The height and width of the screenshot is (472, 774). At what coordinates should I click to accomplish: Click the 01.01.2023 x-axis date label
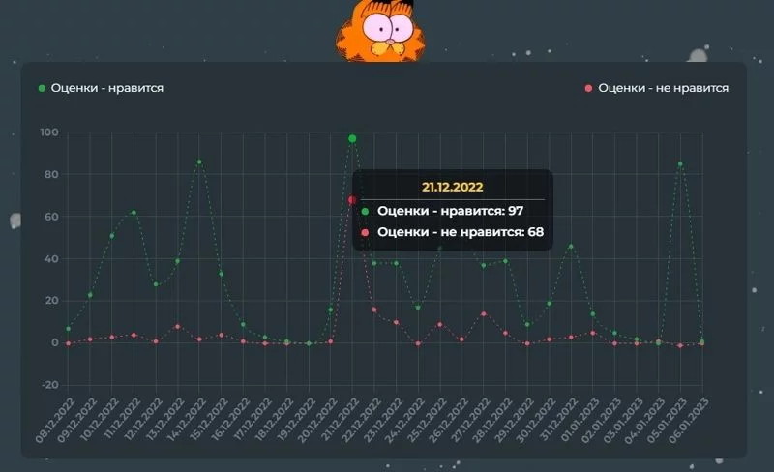(580, 420)
